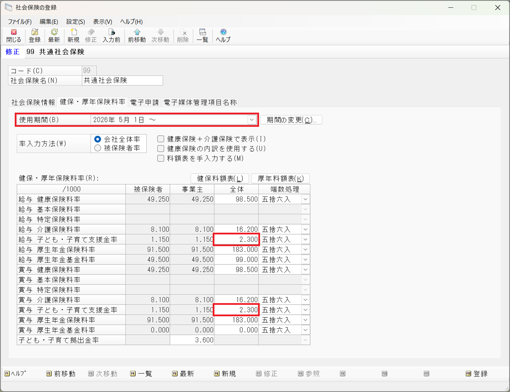Click the 閉じる (close) toolbar icon
Viewport: 510px width, 392px height.
[x=14, y=35]
